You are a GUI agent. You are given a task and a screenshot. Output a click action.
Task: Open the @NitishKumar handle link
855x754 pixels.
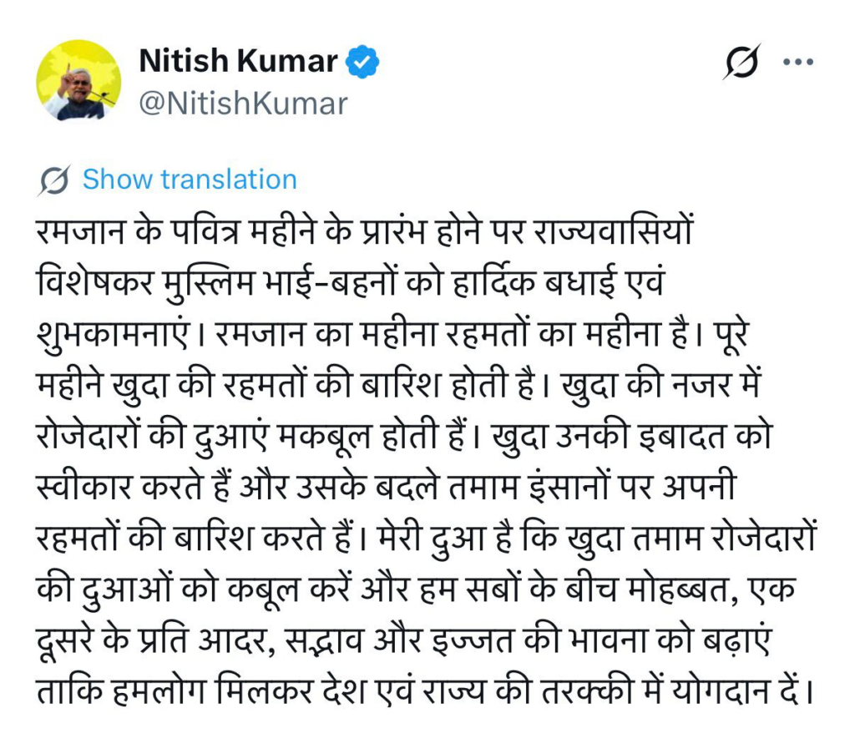point(241,104)
